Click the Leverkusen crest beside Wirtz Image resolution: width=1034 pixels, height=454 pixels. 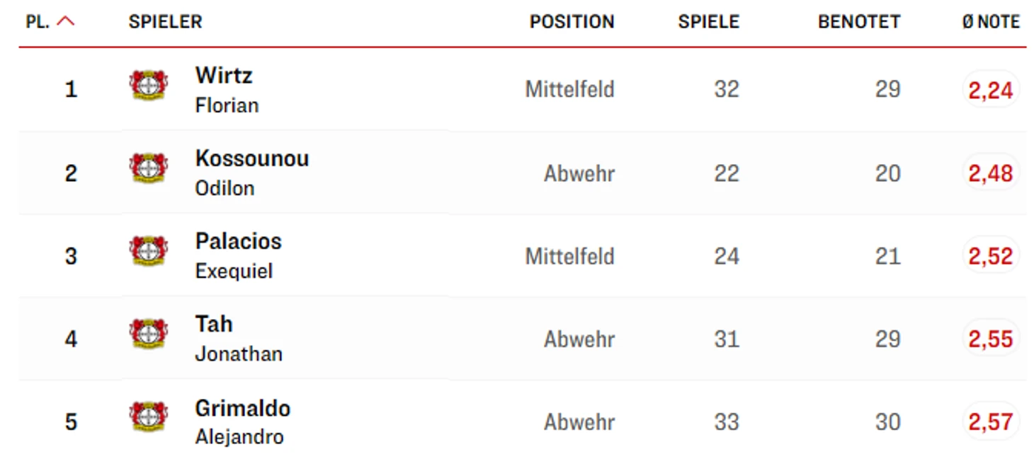pos(149,86)
